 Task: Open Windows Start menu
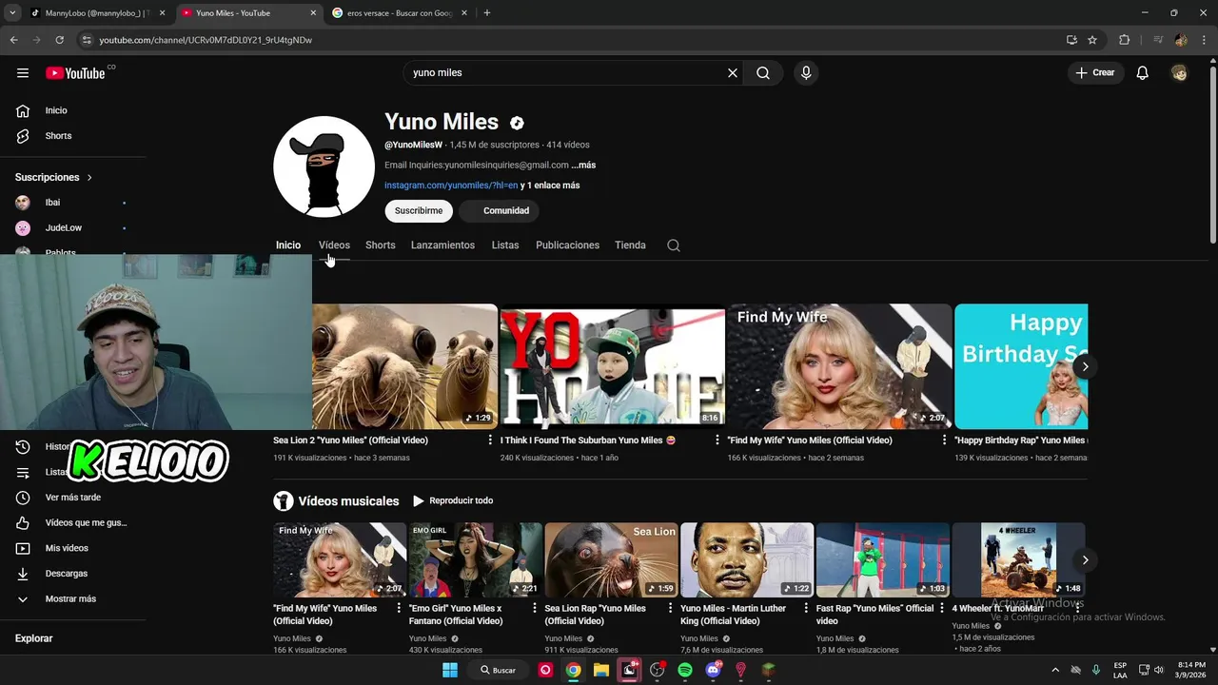450,670
